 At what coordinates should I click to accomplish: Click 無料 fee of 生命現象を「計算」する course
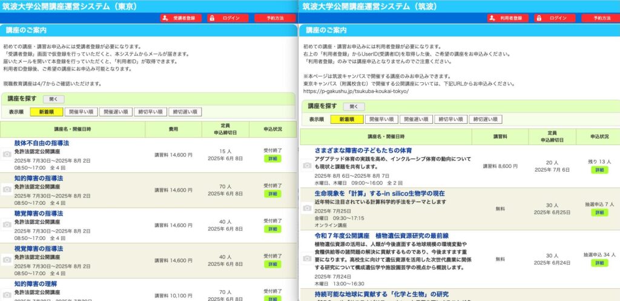click(500, 209)
